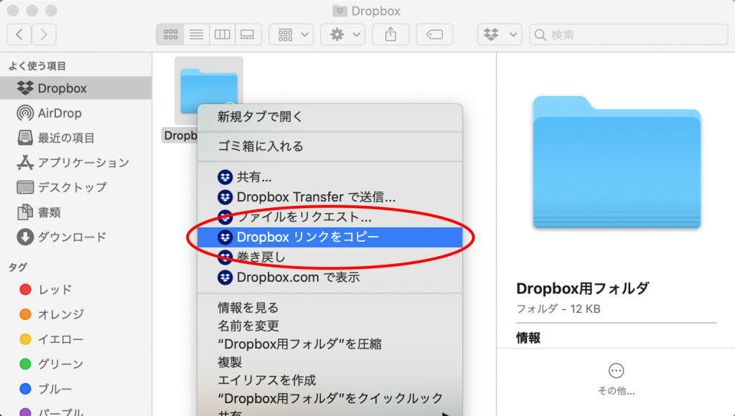Choose ゴミ箱に入れる from context menu
Image resolution: width=735 pixels, height=416 pixels.
[x=330, y=146]
